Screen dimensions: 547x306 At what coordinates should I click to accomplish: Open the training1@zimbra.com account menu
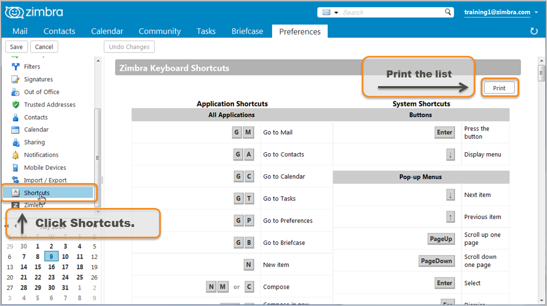click(x=501, y=12)
